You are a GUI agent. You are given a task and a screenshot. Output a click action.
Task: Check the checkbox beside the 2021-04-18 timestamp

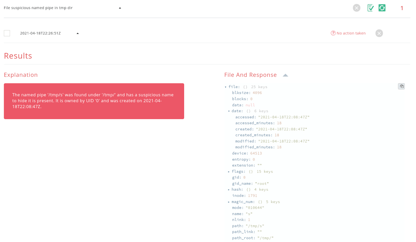(x=7, y=33)
